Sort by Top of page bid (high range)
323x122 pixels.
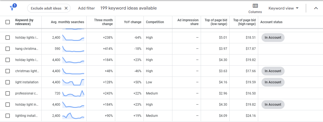tap(244, 22)
